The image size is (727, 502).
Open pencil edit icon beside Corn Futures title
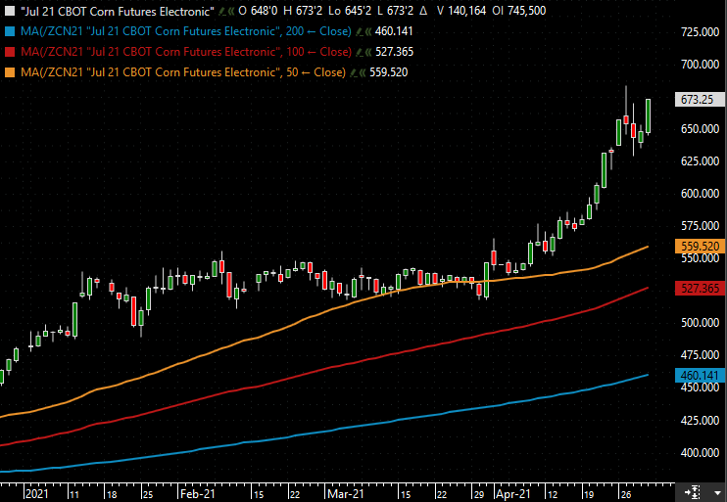point(222,11)
